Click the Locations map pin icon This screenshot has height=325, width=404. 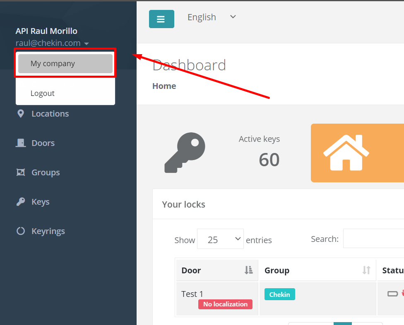21,114
